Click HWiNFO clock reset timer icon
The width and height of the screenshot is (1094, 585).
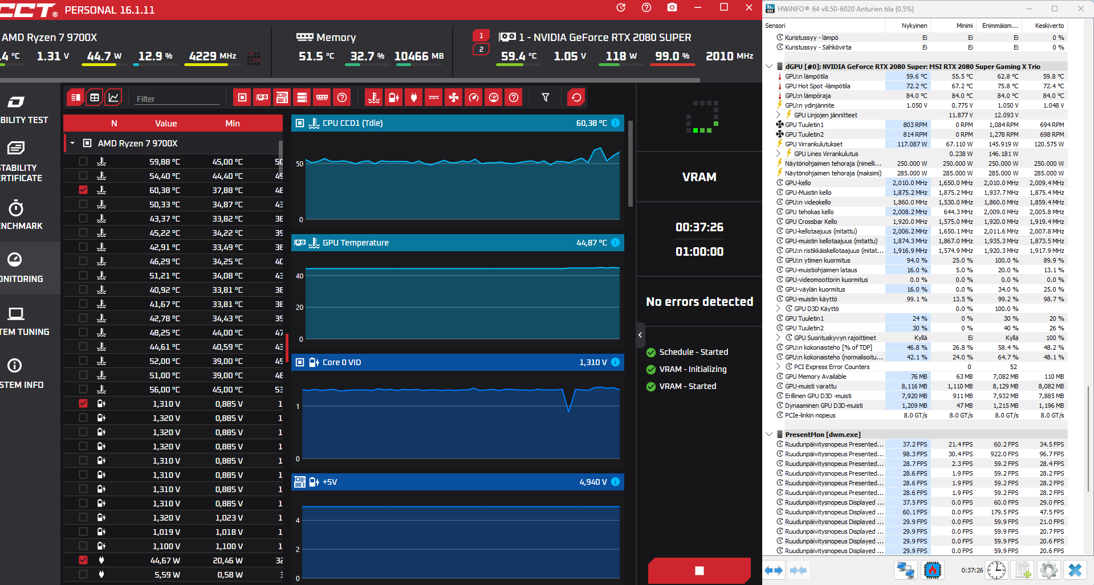[997, 570]
